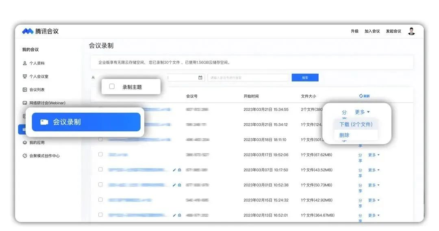Click 分享 for the 03月07日 recording
This screenshot has width=439, height=231.
[x=360, y=173]
